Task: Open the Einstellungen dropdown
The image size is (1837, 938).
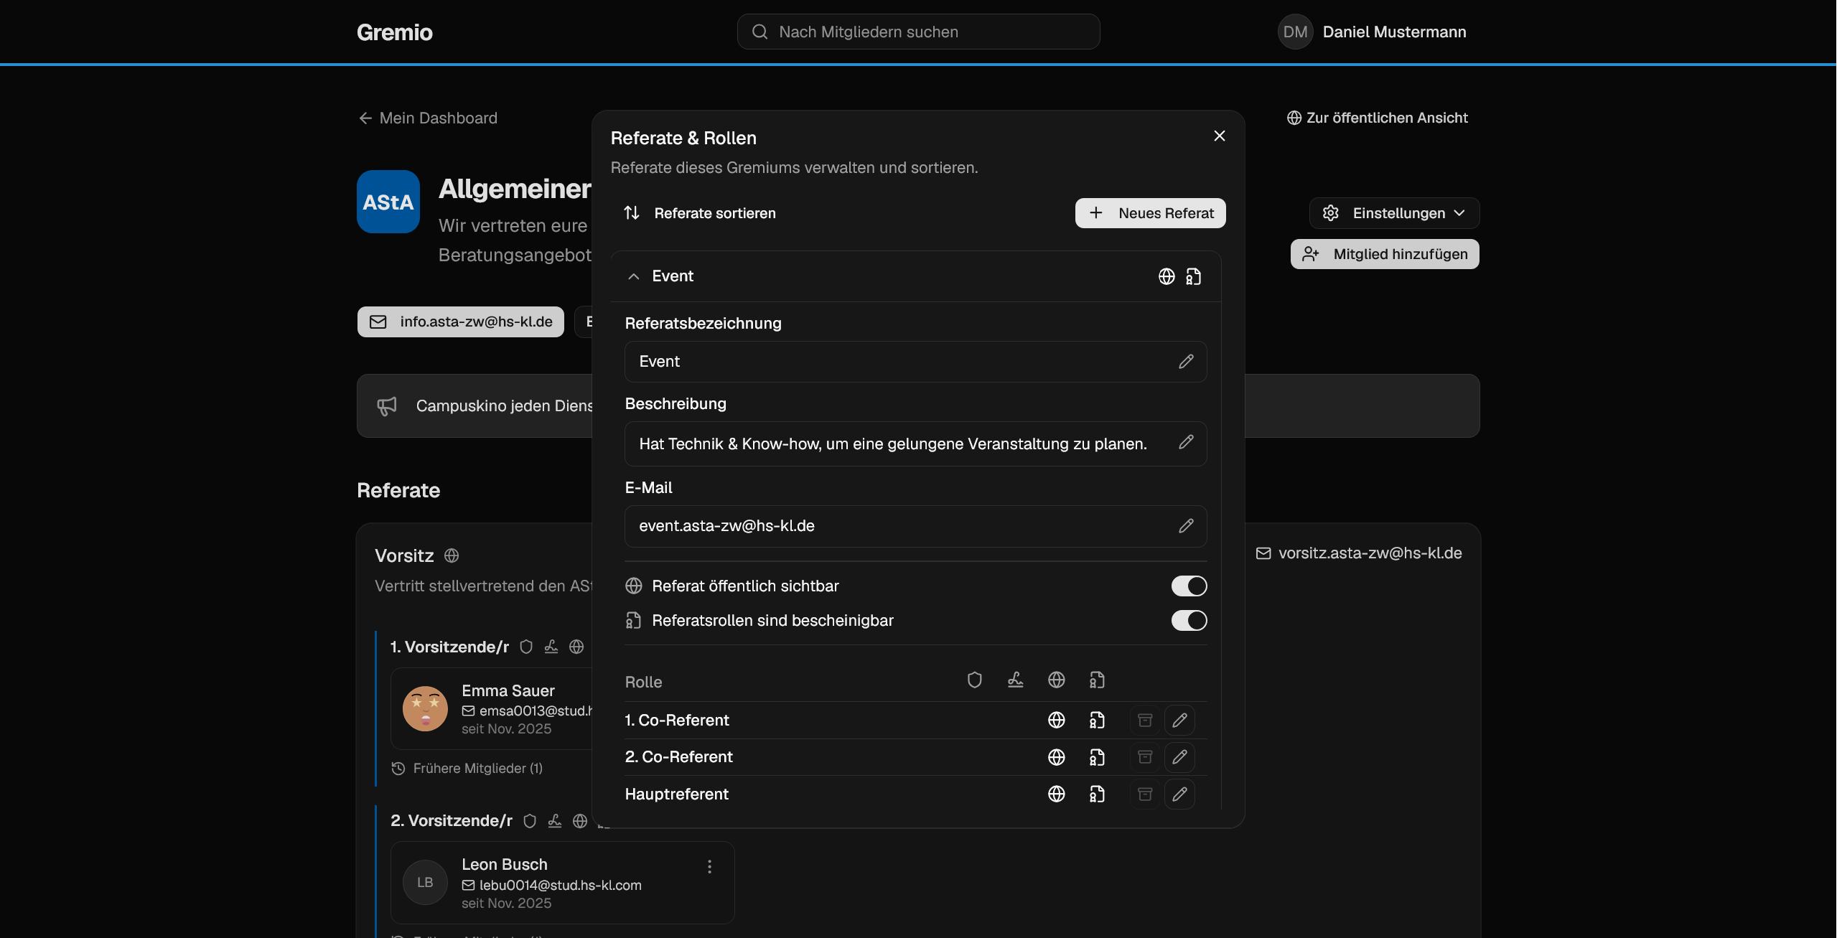Action: click(x=1394, y=213)
